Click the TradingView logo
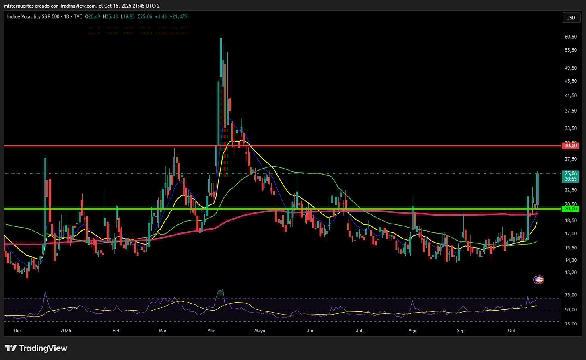 36,348
